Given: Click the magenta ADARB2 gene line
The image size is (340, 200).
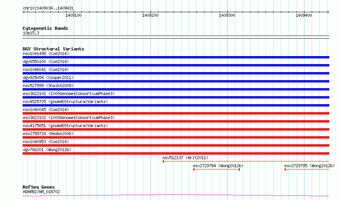Looking at the screenshot, I should pos(176,195).
